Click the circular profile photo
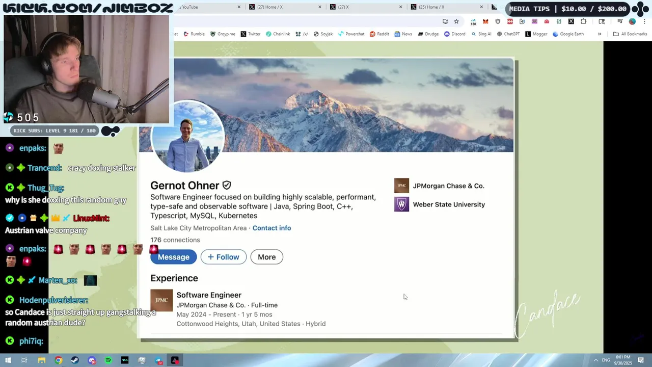 click(x=187, y=137)
